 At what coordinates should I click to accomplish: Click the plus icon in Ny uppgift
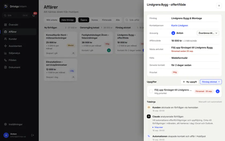(x=184, y=82)
